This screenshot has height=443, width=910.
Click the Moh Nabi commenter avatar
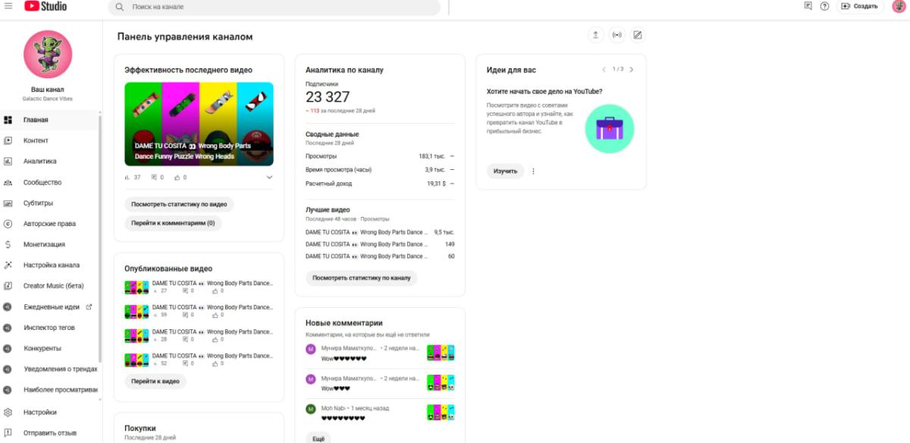pos(311,409)
